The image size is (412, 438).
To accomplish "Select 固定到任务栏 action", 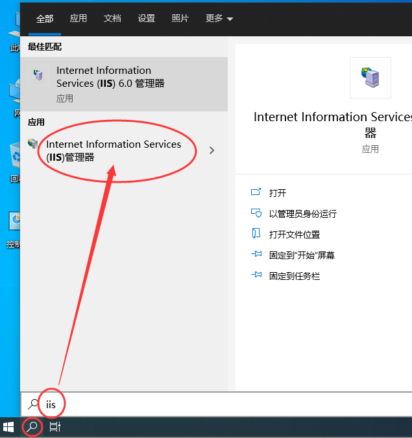I will (295, 276).
